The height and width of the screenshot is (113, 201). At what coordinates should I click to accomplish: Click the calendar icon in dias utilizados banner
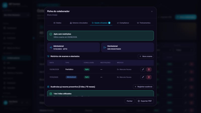(x=51, y=94)
